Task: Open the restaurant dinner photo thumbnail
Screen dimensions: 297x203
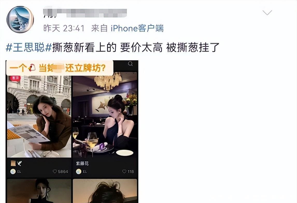Action: tap(105, 115)
